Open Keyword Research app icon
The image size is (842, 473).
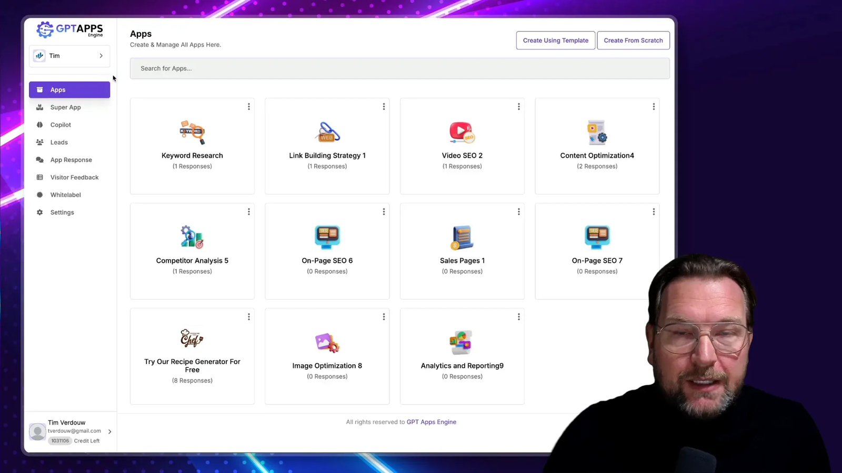point(192,132)
